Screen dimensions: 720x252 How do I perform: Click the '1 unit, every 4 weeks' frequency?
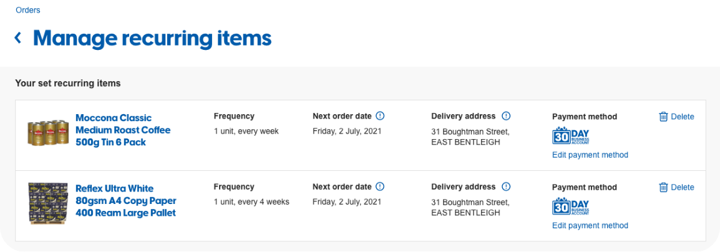point(251,201)
